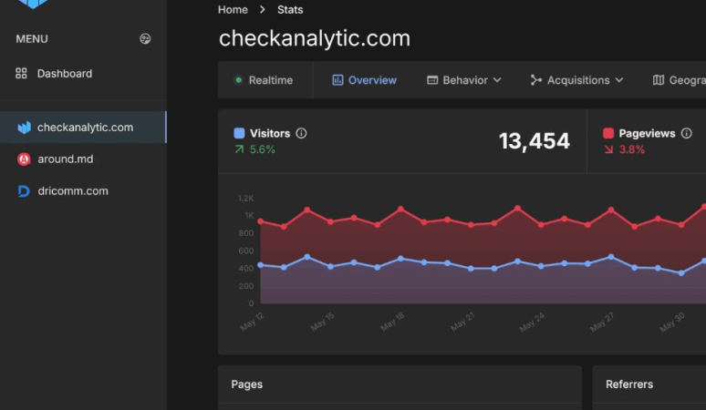Click the May 12 pageviews data point
The image size is (706, 410).
(x=260, y=221)
